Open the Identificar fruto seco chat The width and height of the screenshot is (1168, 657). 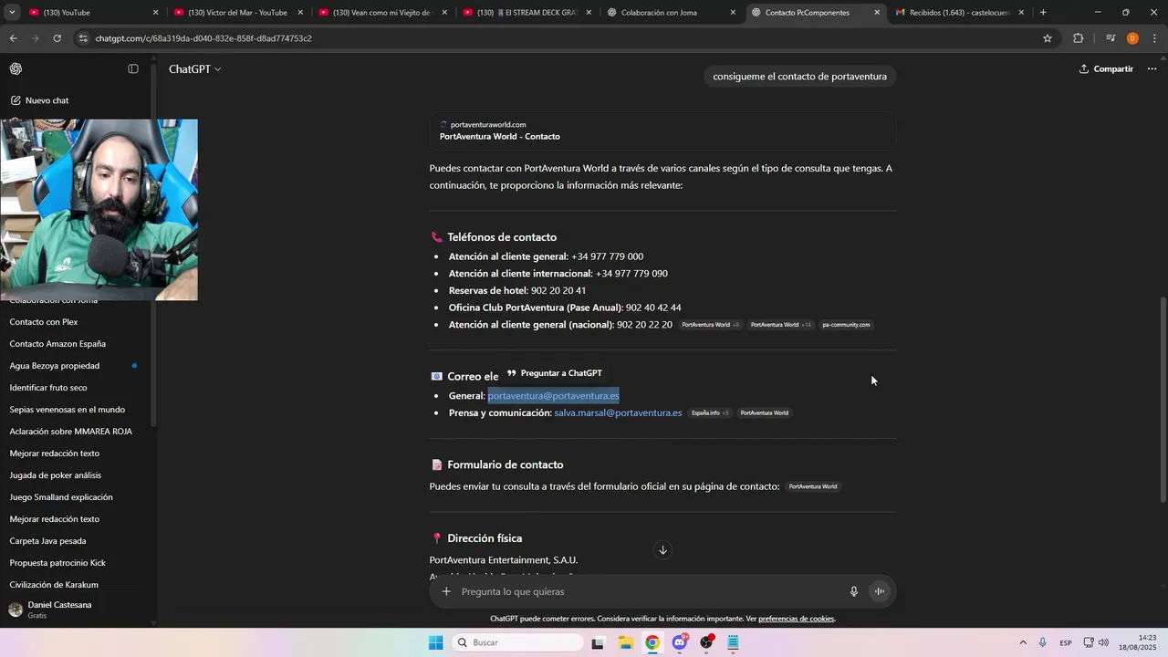[x=48, y=388]
